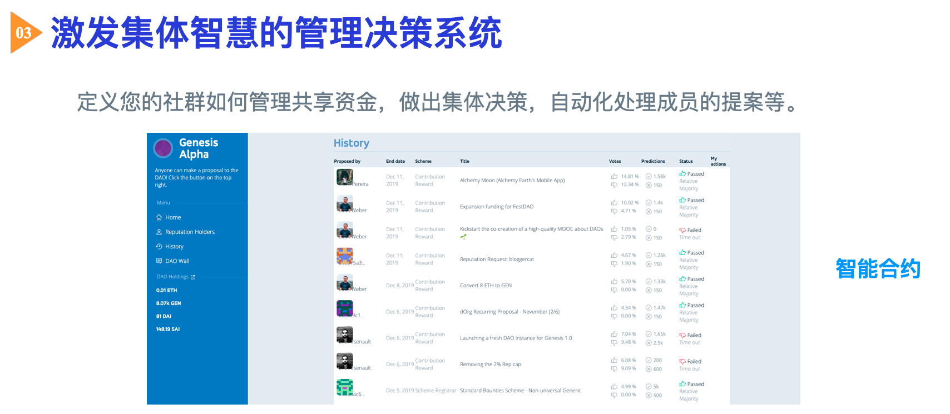The image size is (950, 414).
Task: Click the green sprout icon under Kickstart title
Action: (463, 237)
